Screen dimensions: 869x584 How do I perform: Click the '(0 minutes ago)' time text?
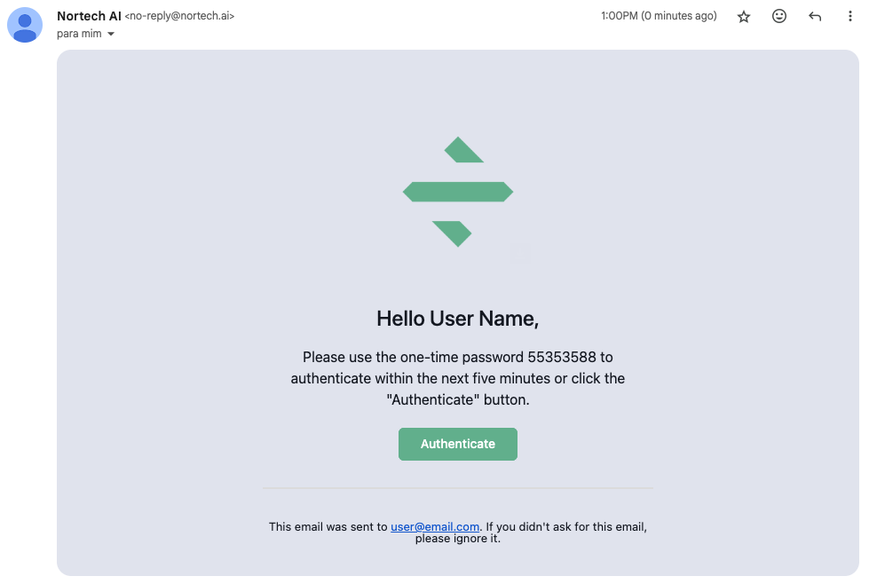point(679,16)
